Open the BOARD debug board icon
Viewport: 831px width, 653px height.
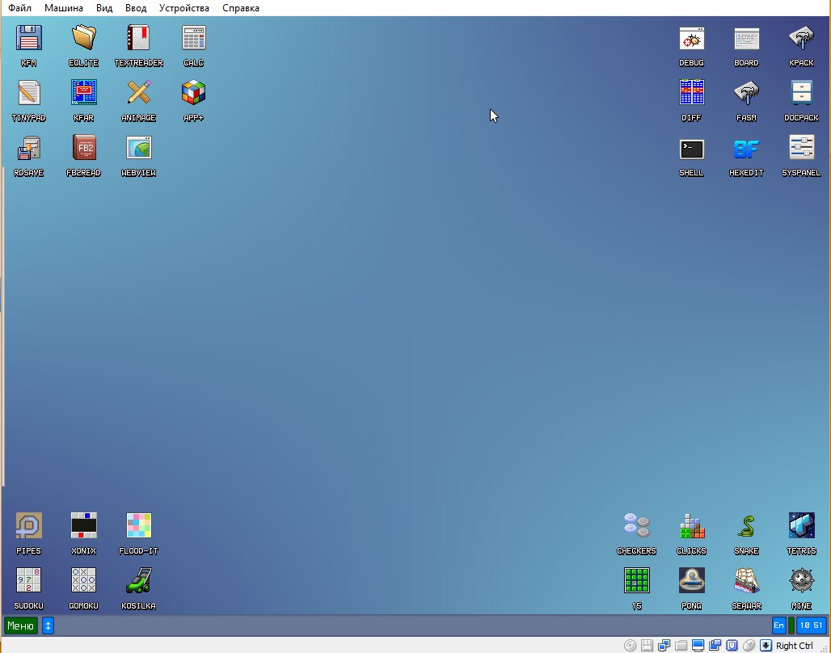point(747,38)
